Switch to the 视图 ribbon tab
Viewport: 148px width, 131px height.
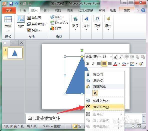click(x=113, y=10)
